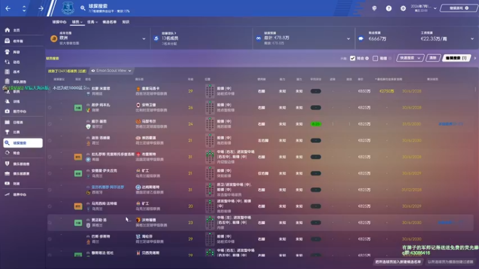479x269 pixels.
Task: Click green status badge of 安德里·伊夫丘克
Action: (78, 173)
